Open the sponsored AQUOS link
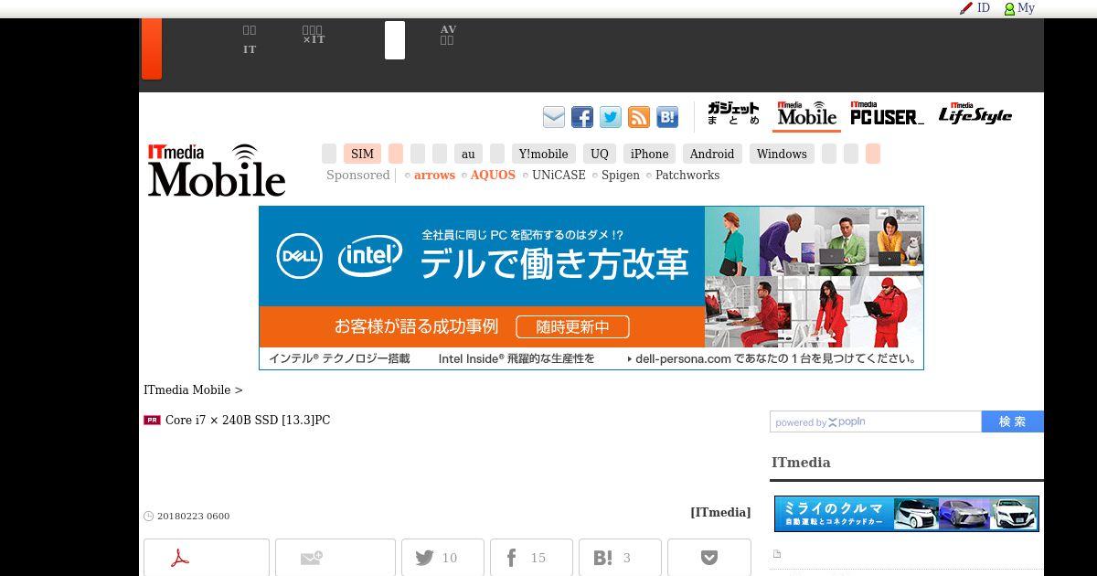Image resolution: width=1097 pixels, height=576 pixels. click(493, 176)
